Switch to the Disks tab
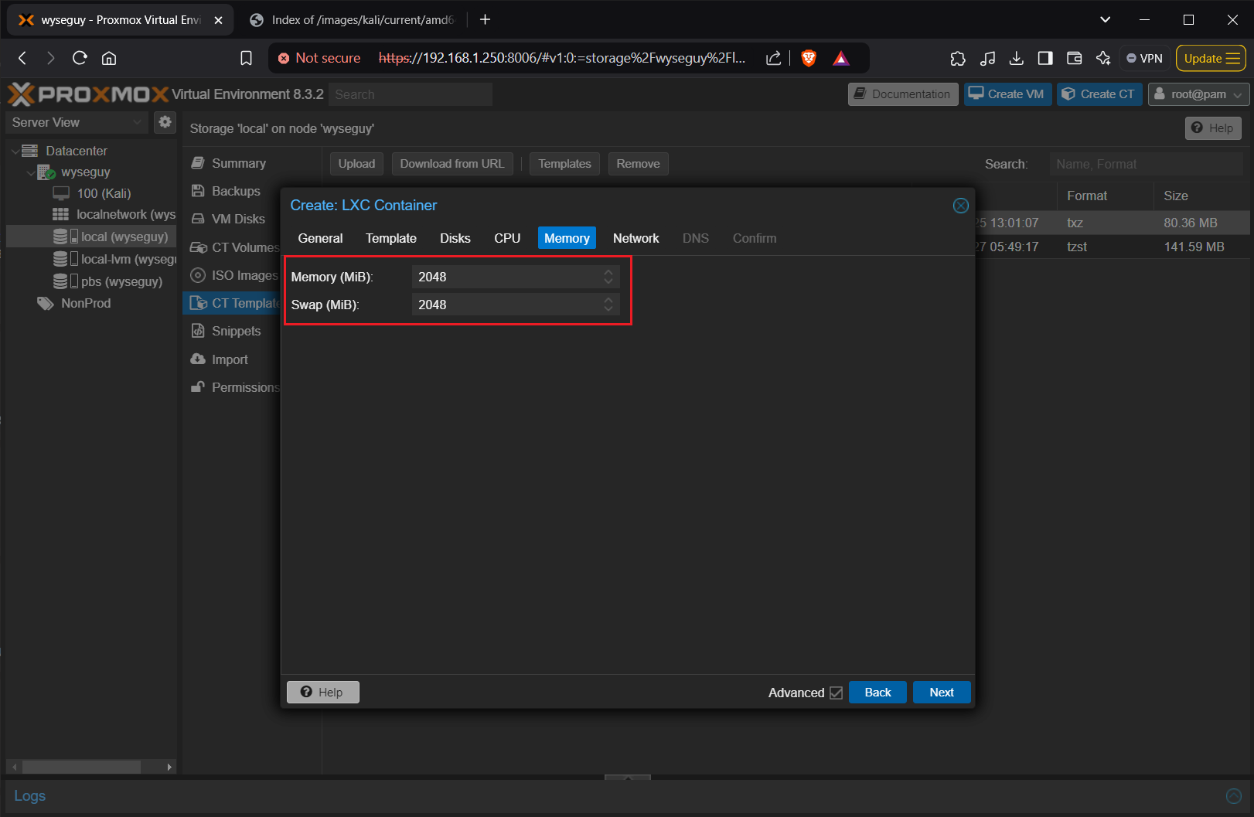Image resolution: width=1254 pixels, height=817 pixels. pyautogui.click(x=455, y=238)
